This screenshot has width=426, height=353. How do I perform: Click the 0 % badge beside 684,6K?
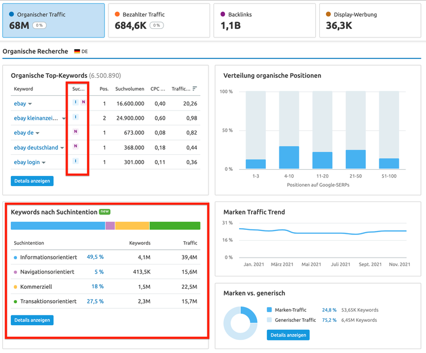click(x=157, y=25)
